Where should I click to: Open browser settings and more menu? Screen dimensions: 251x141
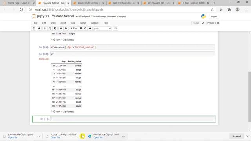tap(246, 9)
